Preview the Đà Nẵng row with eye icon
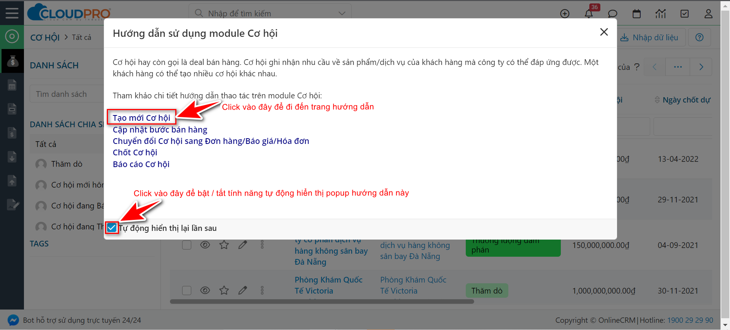 point(205,245)
